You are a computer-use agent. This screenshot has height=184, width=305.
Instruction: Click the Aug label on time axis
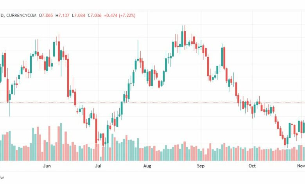tap(147, 166)
